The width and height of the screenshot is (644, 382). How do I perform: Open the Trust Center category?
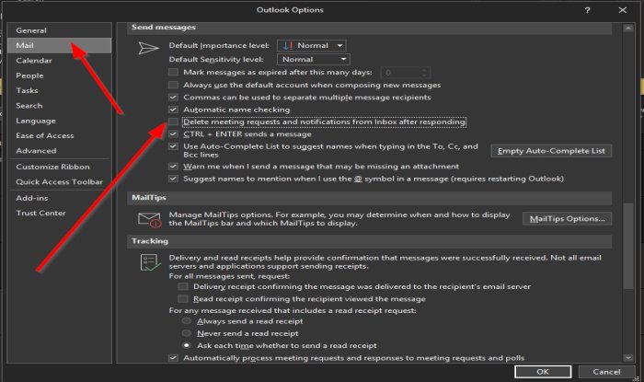60,214
